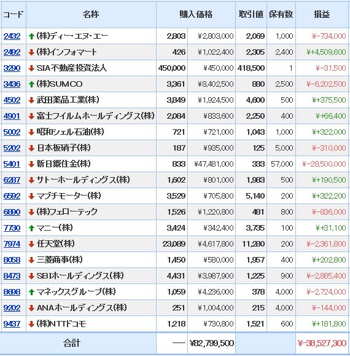The image size is (350, 356).
Task: Click red down arrow beside 富士フイルムホールディングス
Action: tap(31, 116)
